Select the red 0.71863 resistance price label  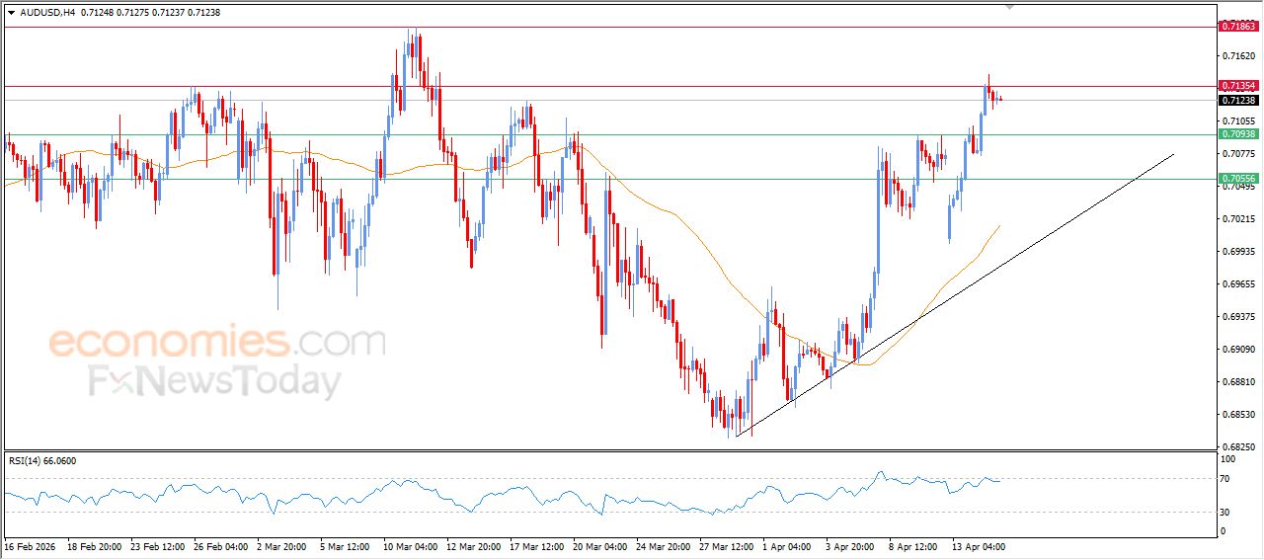1238,27
